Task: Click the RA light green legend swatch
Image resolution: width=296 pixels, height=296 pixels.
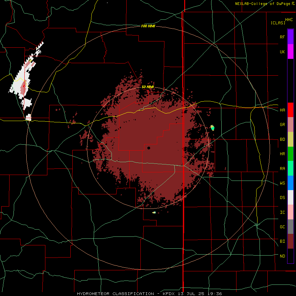Action: [x=290, y=168]
